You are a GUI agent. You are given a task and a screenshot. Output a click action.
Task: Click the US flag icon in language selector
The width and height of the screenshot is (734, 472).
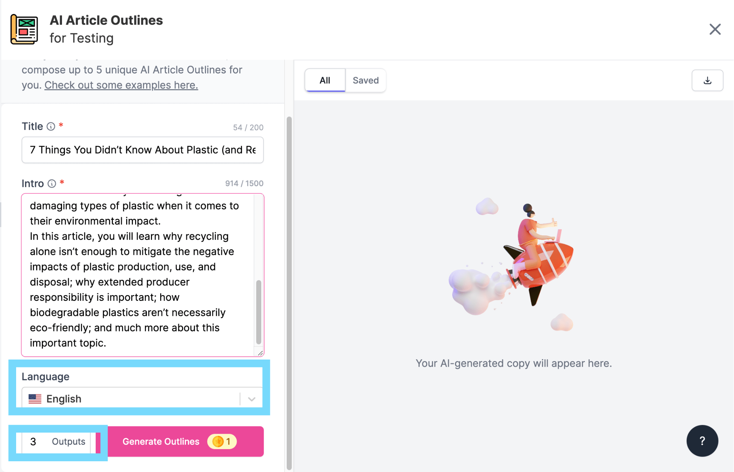point(35,398)
